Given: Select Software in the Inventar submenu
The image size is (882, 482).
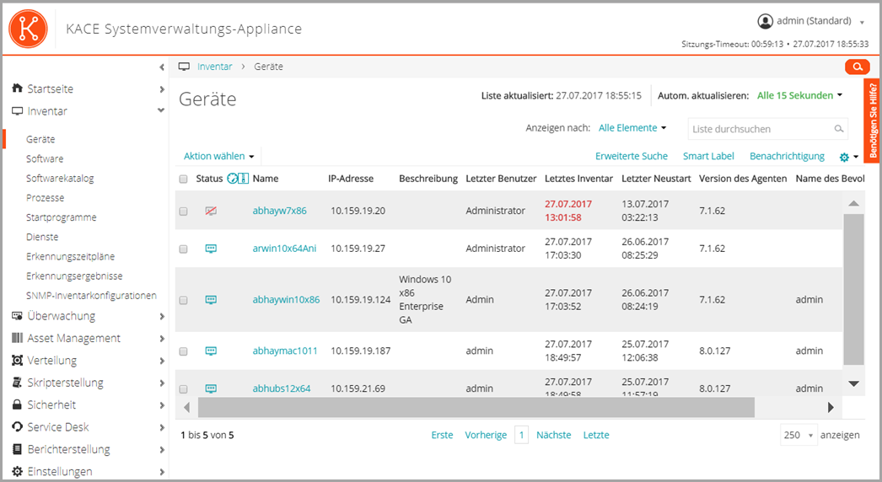Looking at the screenshot, I should pyautogui.click(x=45, y=158).
